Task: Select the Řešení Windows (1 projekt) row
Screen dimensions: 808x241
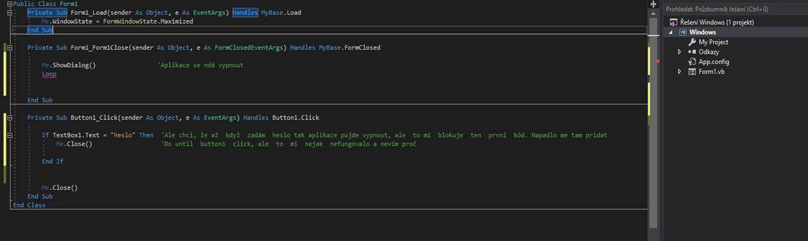Action: pyautogui.click(x=735, y=22)
